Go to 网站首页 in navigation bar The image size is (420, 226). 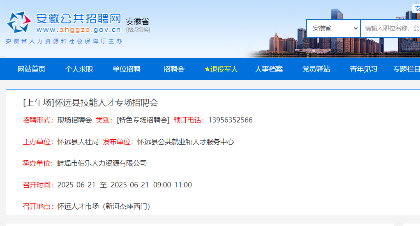(31, 69)
